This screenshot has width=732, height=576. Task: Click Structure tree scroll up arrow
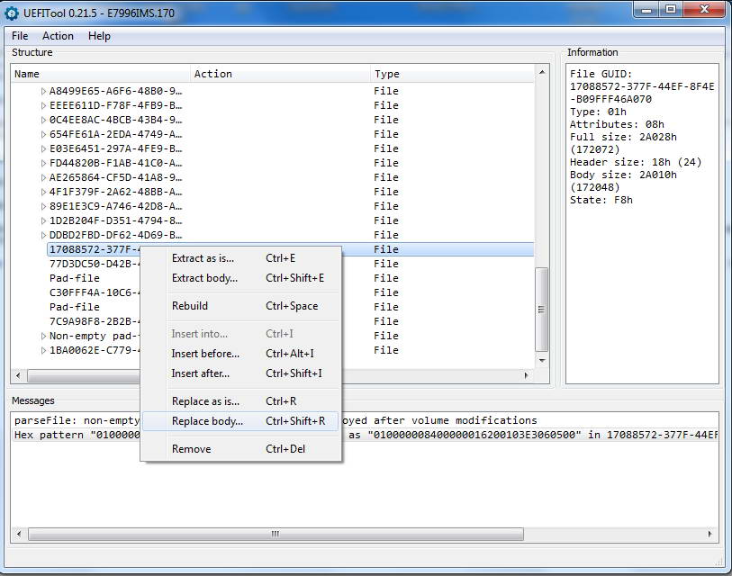pos(541,72)
